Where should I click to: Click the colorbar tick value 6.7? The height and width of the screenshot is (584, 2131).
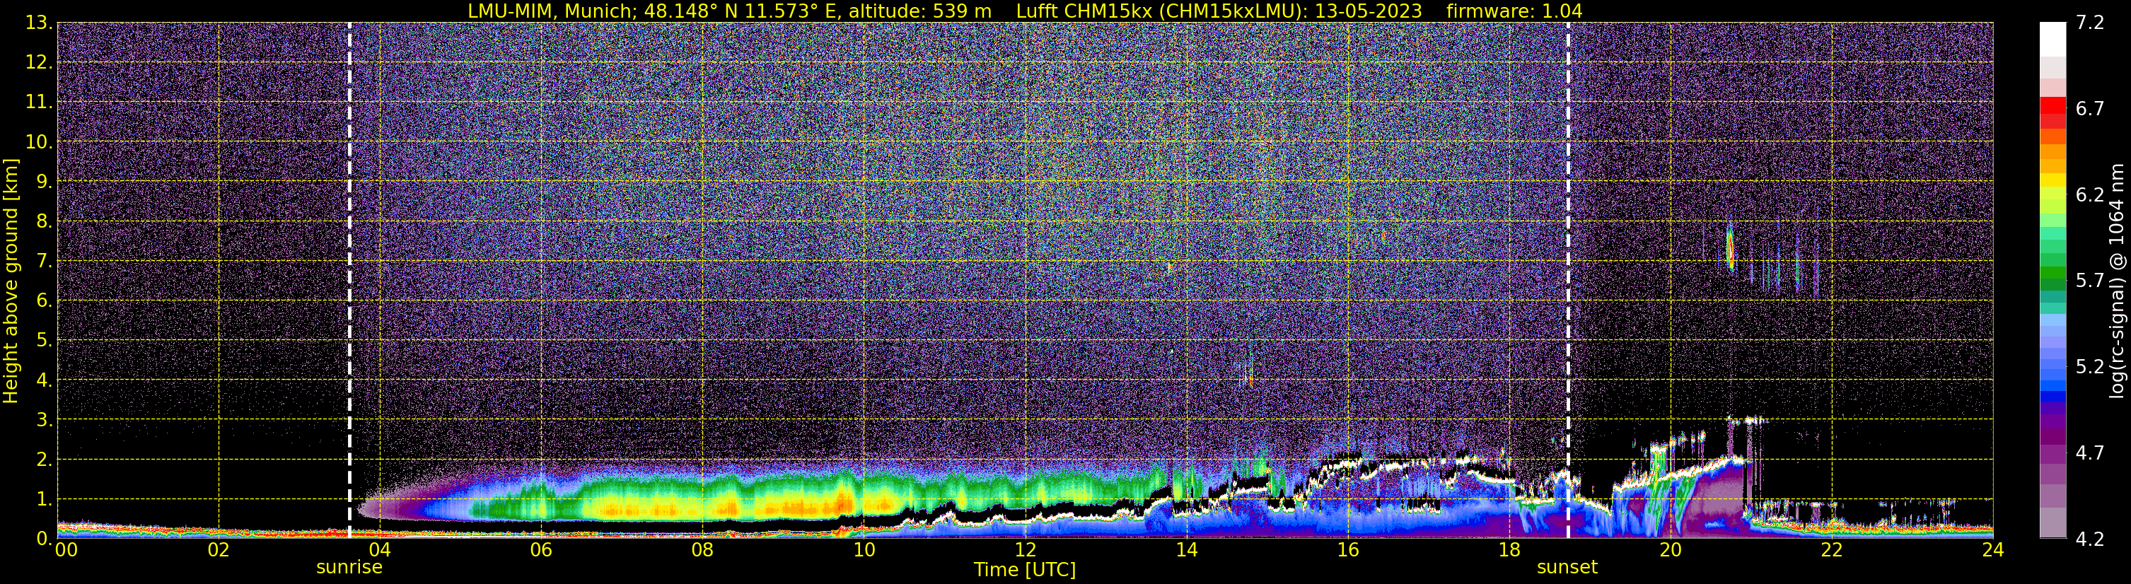coord(2090,109)
